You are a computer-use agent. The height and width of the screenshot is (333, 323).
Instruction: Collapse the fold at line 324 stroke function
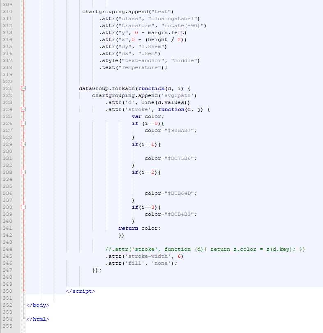[x=23, y=109]
